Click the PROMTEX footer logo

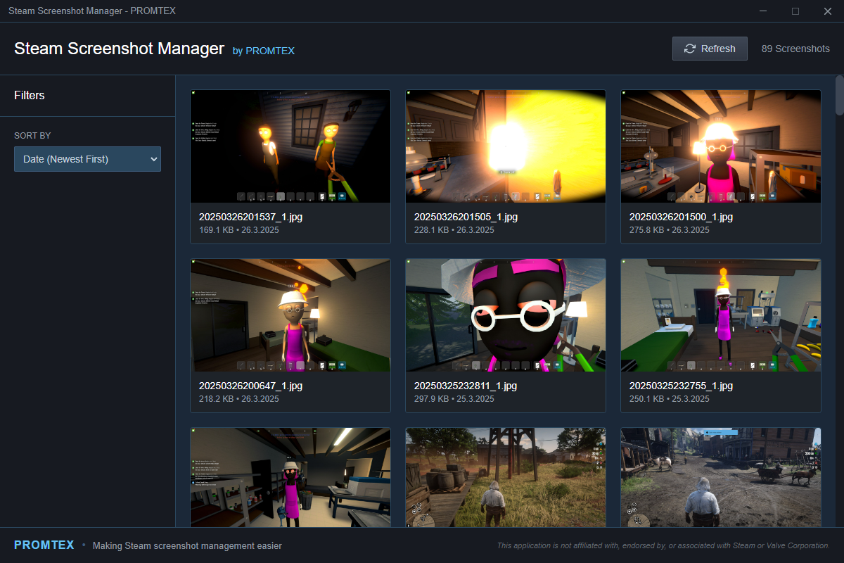point(44,545)
